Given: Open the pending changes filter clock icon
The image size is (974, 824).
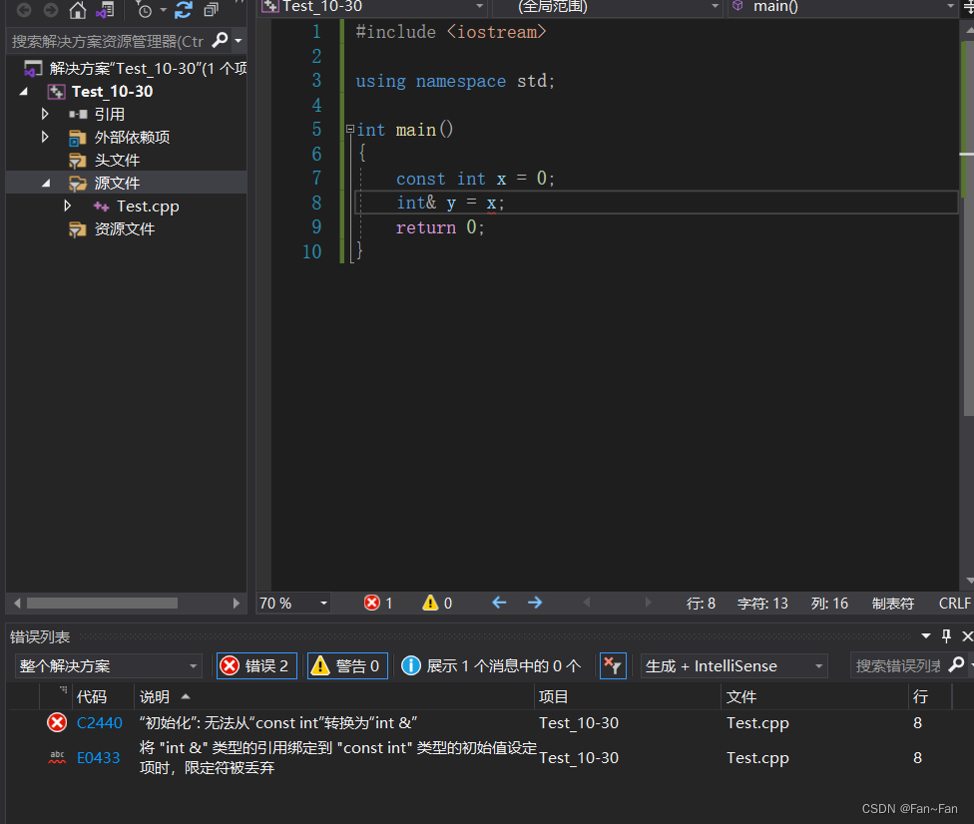Looking at the screenshot, I should click(146, 10).
